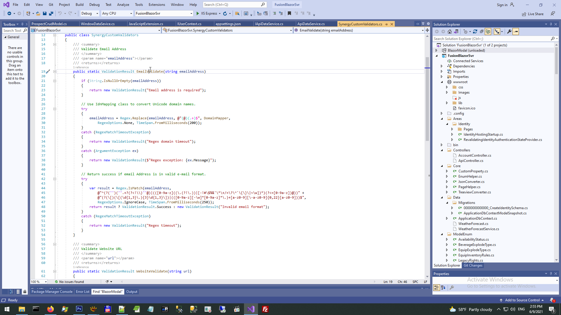Click Collapse All icon in Solution Explorer

tap(482, 32)
